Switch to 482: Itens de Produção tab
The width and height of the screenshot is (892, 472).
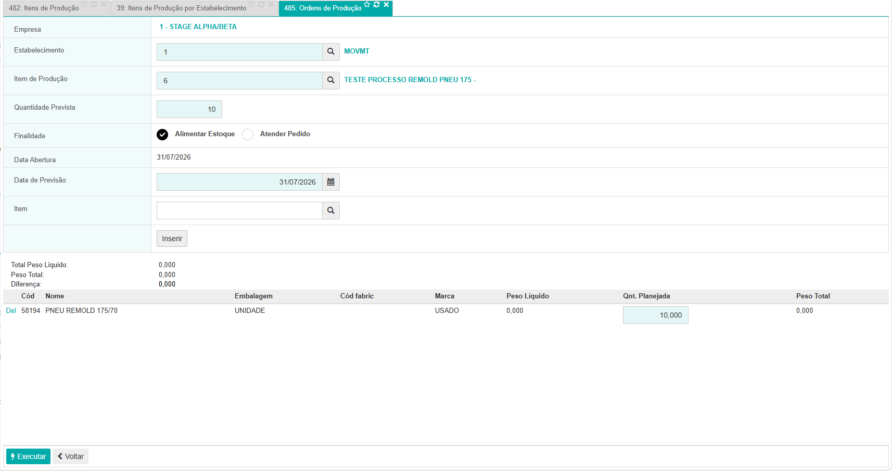point(44,8)
